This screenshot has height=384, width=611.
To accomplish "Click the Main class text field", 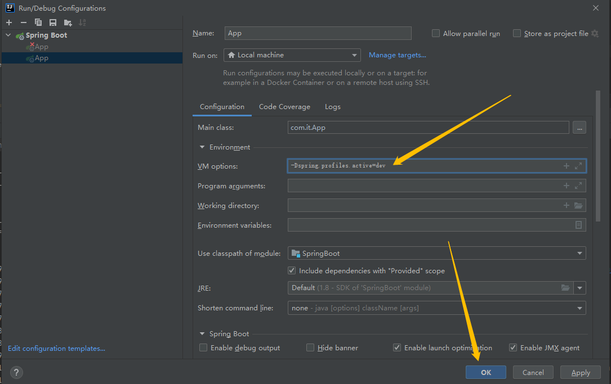I will point(428,128).
